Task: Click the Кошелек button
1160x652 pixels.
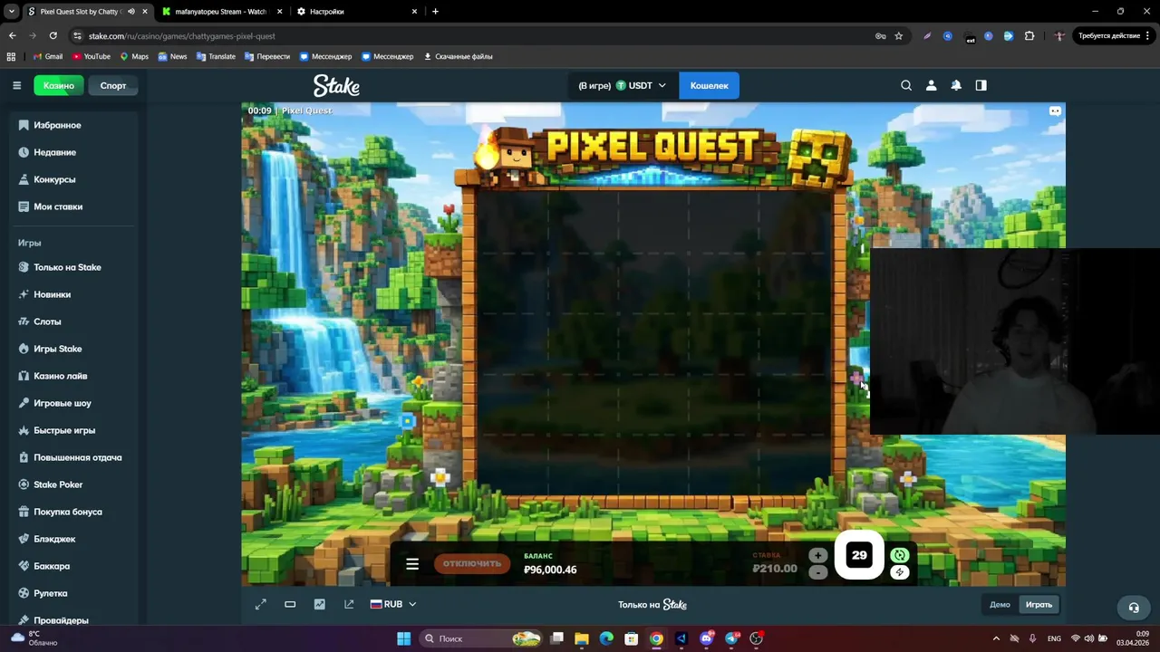Action: (709, 85)
